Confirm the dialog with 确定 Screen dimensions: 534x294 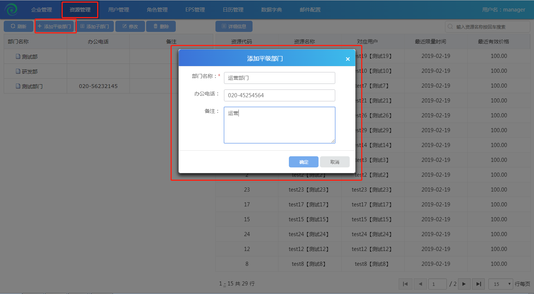[303, 162]
